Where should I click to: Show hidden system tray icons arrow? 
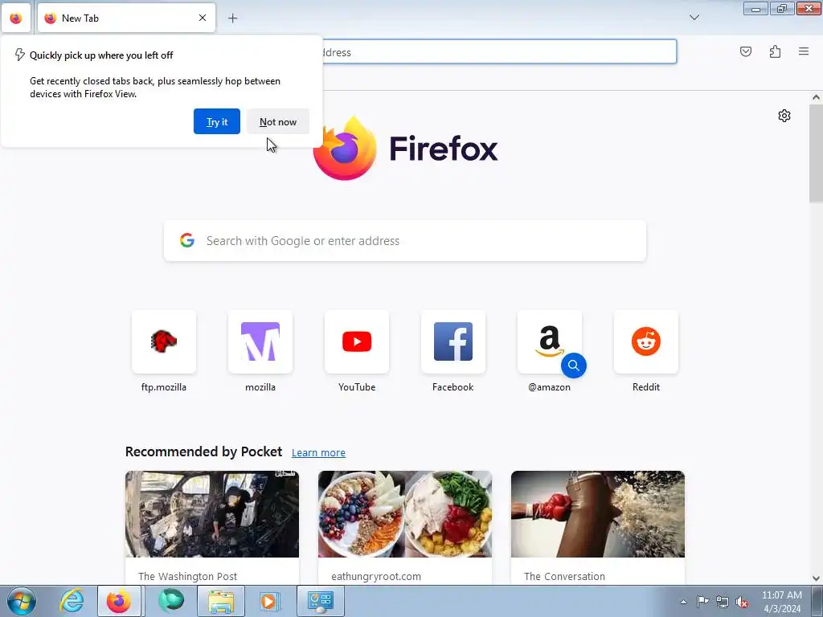tap(683, 602)
